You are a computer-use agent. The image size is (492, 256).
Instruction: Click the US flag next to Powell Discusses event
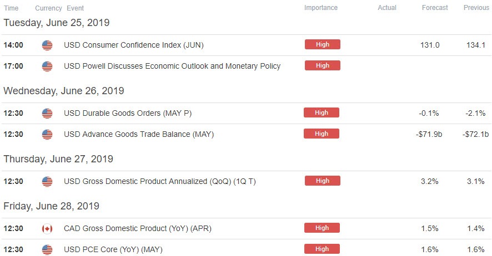click(x=47, y=66)
